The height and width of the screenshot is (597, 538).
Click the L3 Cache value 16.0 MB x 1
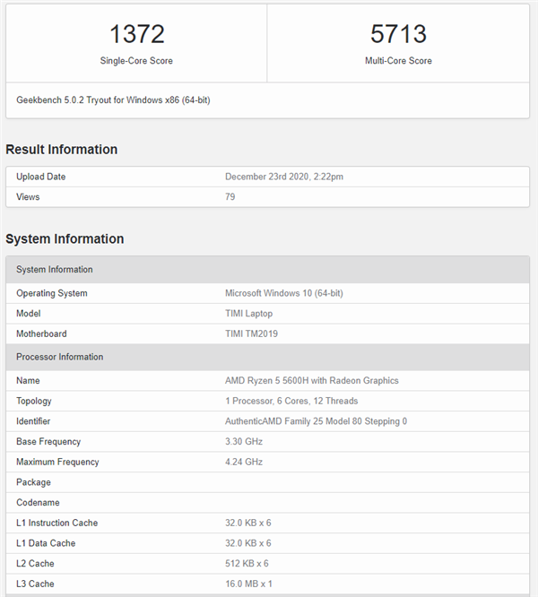(x=249, y=584)
